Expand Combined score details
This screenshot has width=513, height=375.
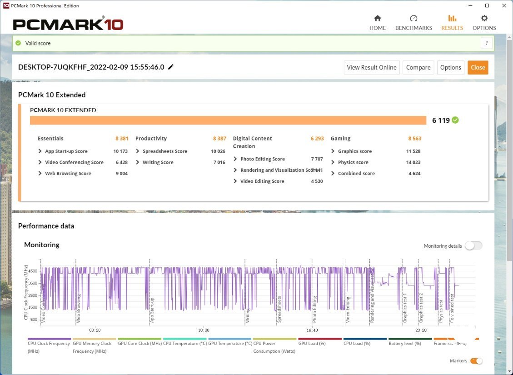pyautogui.click(x=333, y=174)
